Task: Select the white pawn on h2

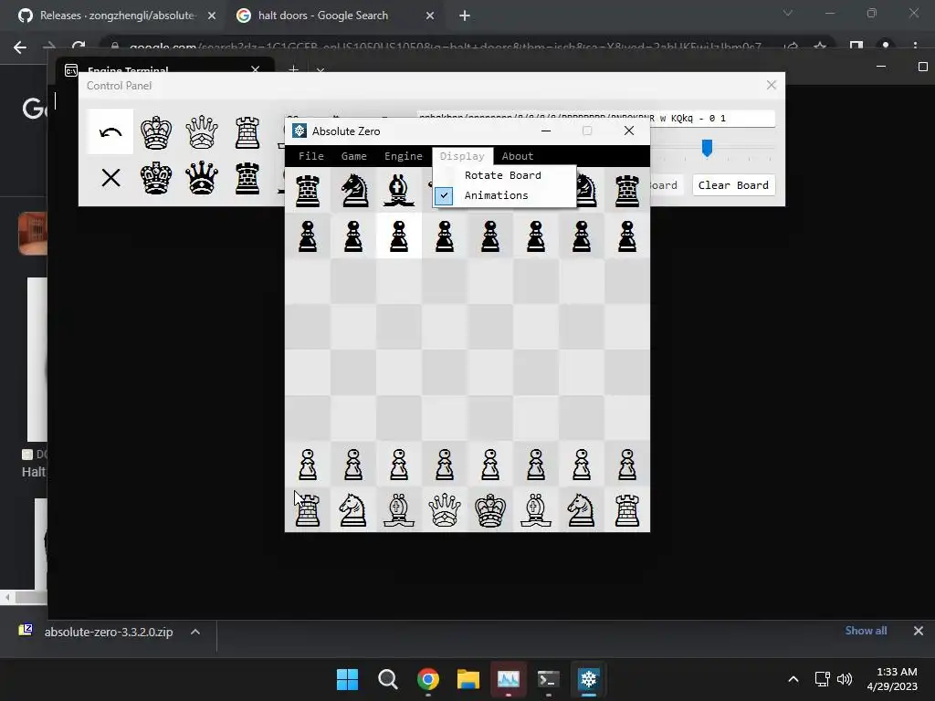Action: coord(627,464)
